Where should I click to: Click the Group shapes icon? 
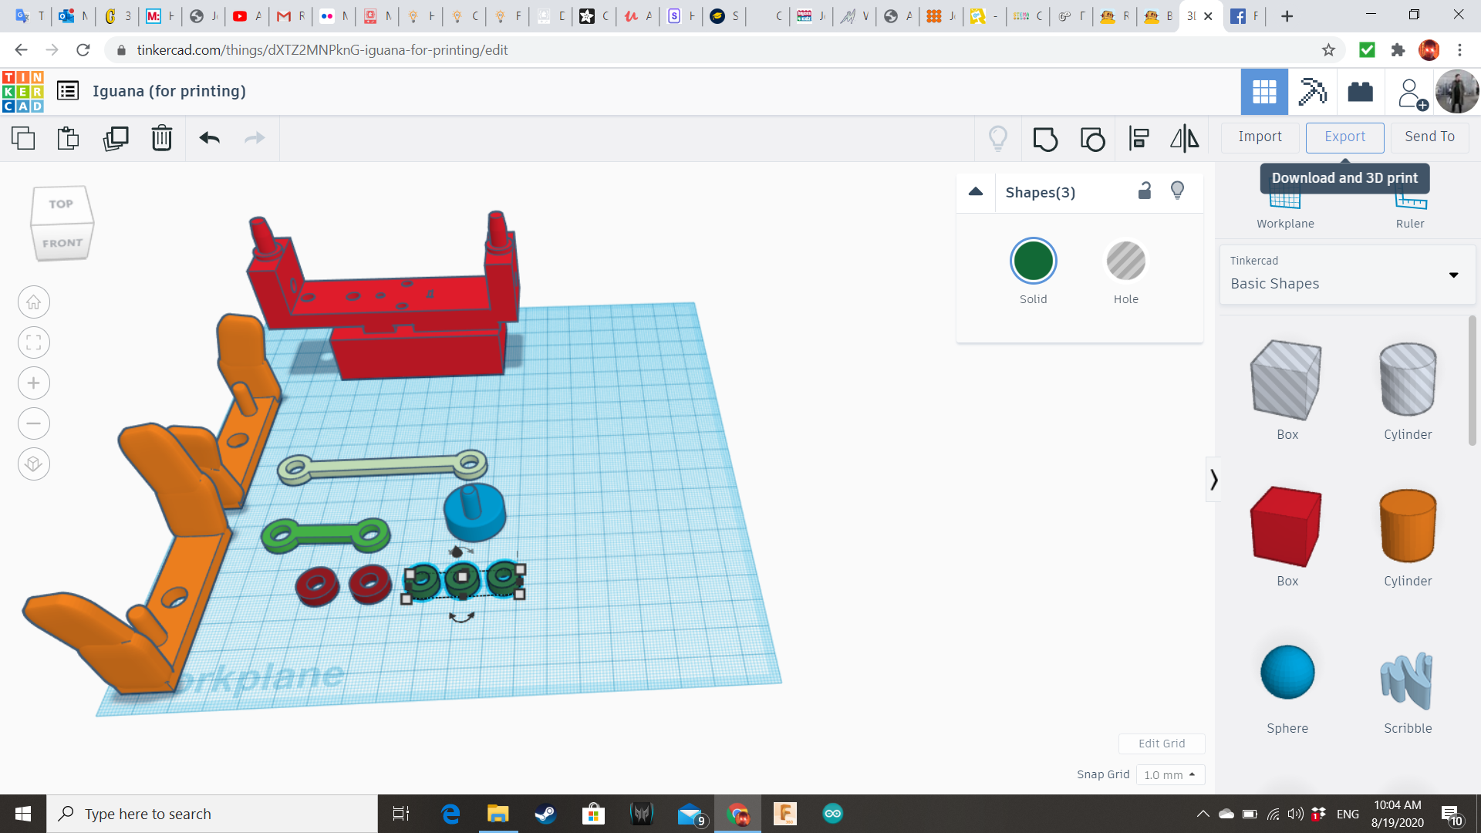[1045, 139]
